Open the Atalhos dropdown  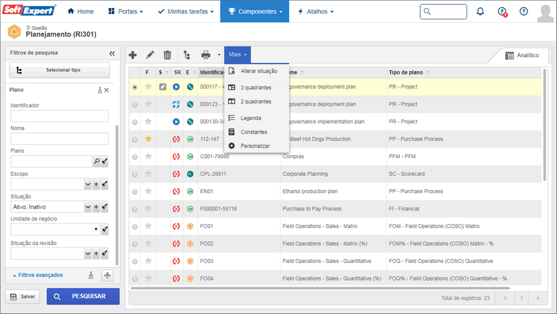click(x=316, y=11)
